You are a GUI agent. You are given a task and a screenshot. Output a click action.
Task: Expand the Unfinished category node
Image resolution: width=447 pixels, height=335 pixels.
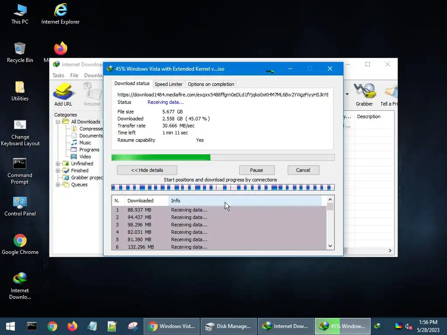tap(58, 164)
